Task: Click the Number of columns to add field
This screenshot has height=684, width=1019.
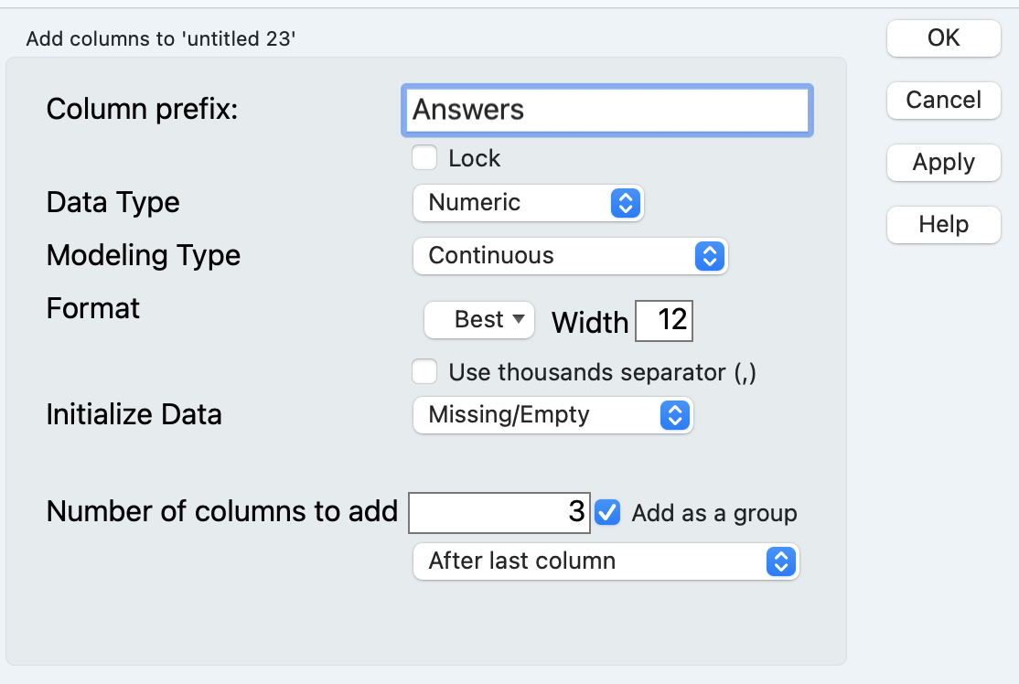Action: click(x=499, y=512)
